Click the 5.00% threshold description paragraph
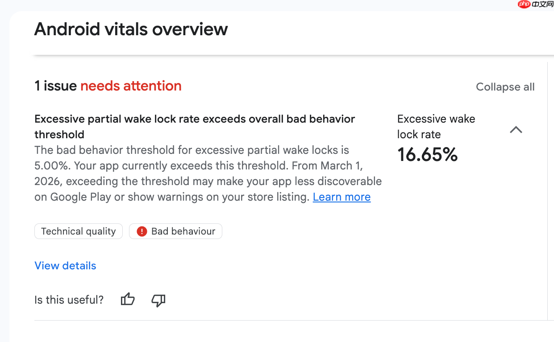 coord(208,173)
